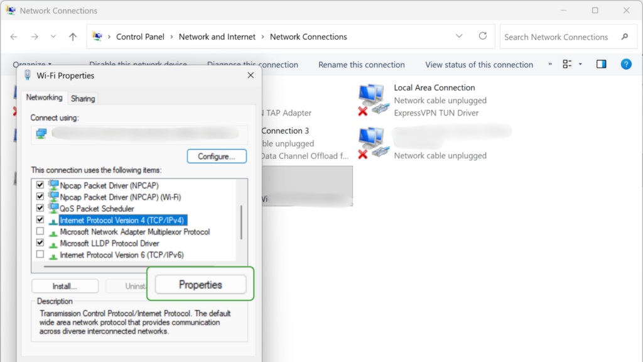Click the Wi-Fi Properties title icon
This screenshot has width=643, height=362.
coord(28,75)
